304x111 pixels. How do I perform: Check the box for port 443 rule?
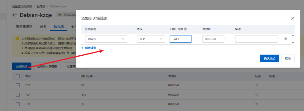coord(18,95)
